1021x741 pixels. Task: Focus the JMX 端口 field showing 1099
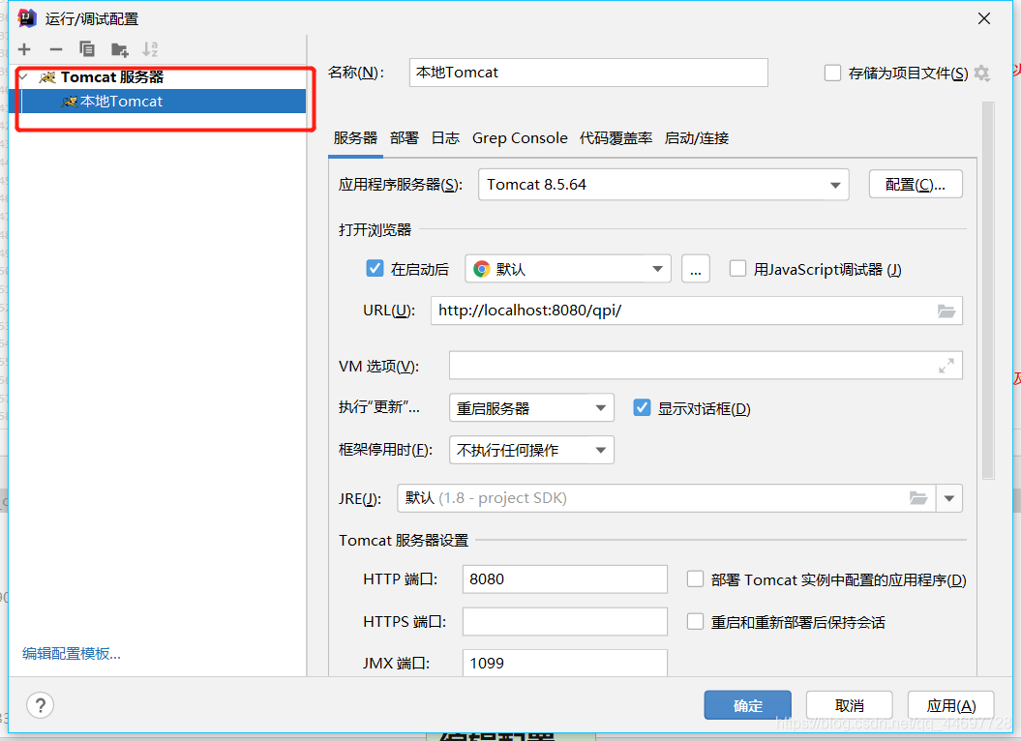[x=564, y=663]
